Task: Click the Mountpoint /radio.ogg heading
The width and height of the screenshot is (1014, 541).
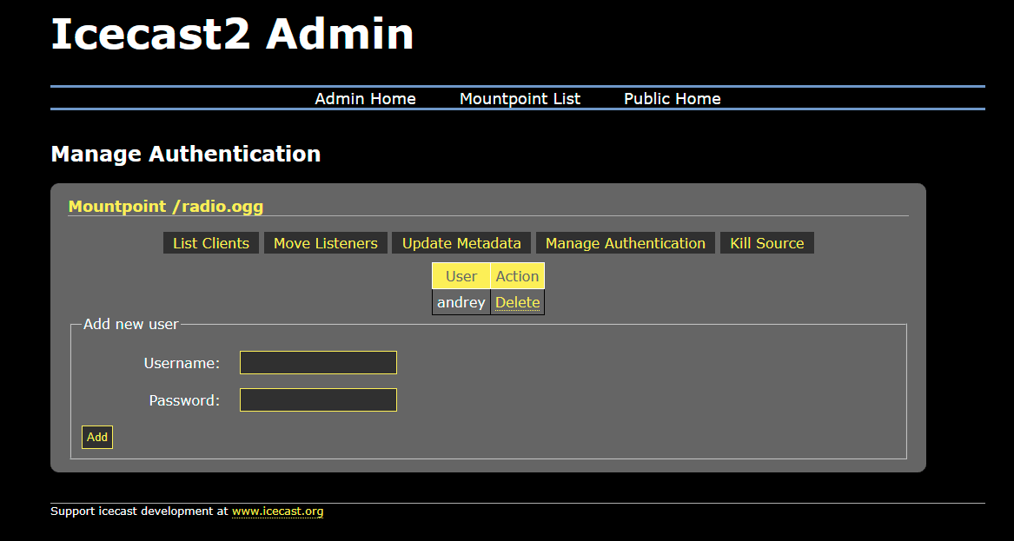Action: click(x=165, y=207)
